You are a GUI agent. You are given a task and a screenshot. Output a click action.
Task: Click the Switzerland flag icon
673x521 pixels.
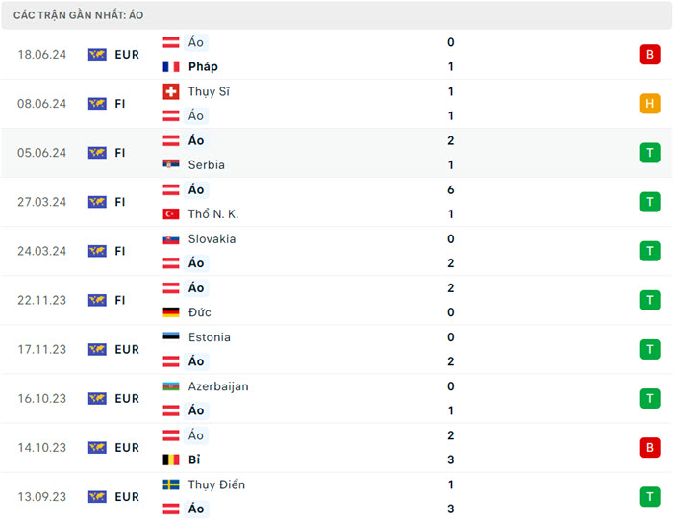point(171,91)
